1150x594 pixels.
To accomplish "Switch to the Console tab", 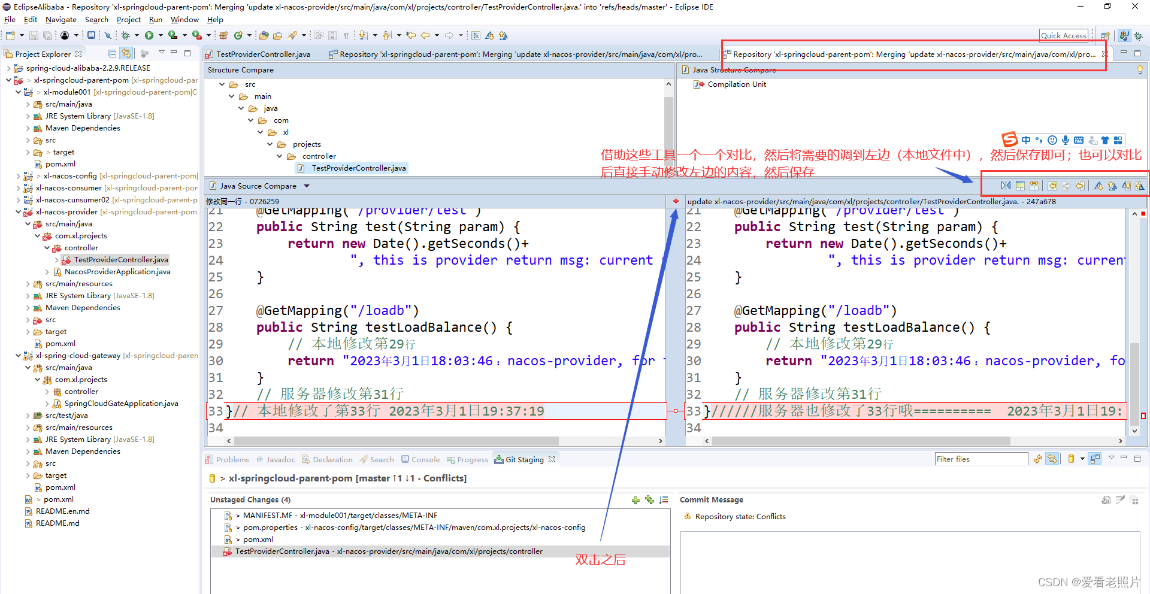I will 421,460.
